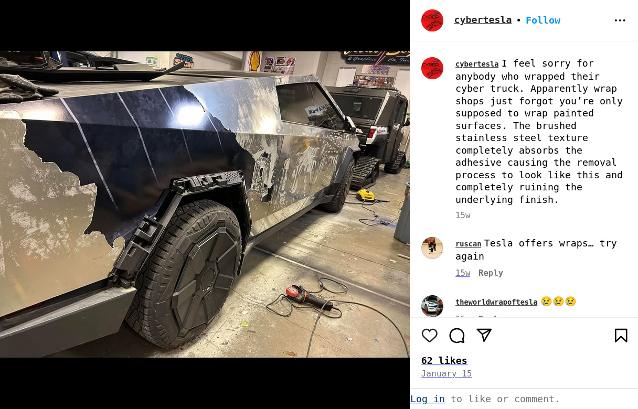Open cybertesla username link in header
The height and width of the screenshot is (409, 638).
pos(483,20)
